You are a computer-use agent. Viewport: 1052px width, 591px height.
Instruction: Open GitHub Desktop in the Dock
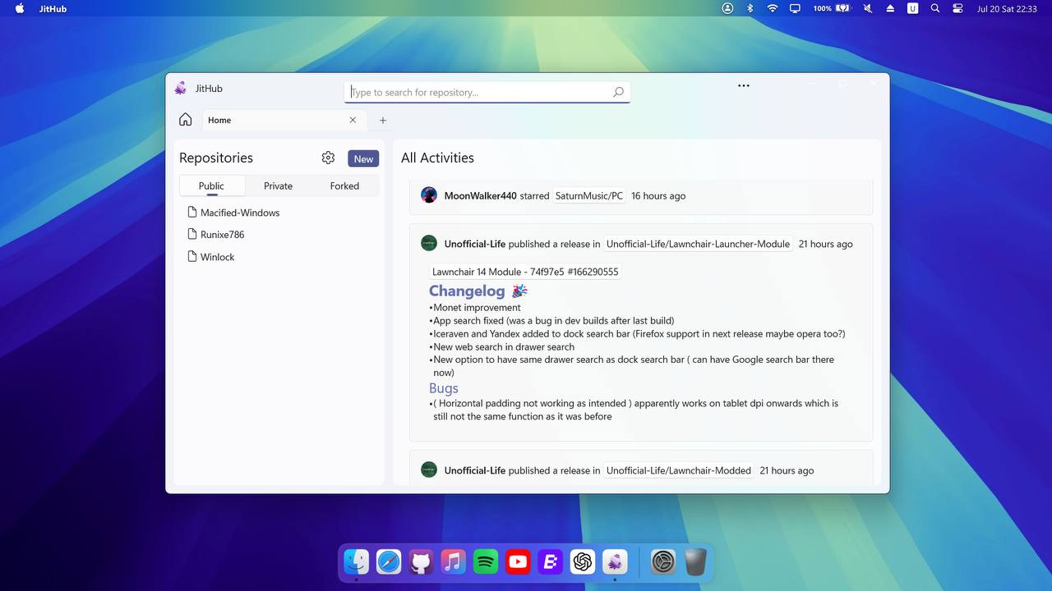coord(421,561)
